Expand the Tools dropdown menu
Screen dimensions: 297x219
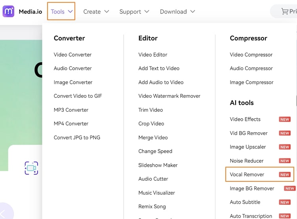click(x=61, y=11)
